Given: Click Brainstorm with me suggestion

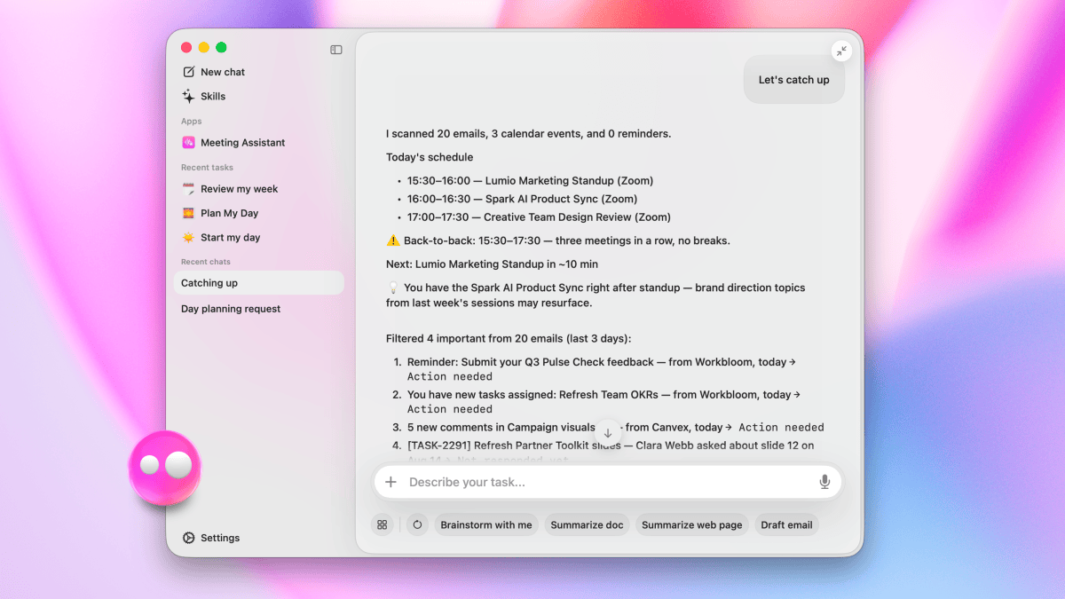Looking at the screenshot, I should [486, 524].
